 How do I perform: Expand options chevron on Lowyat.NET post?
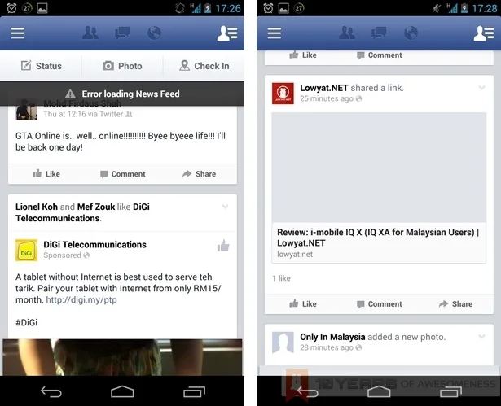point(481,88)
